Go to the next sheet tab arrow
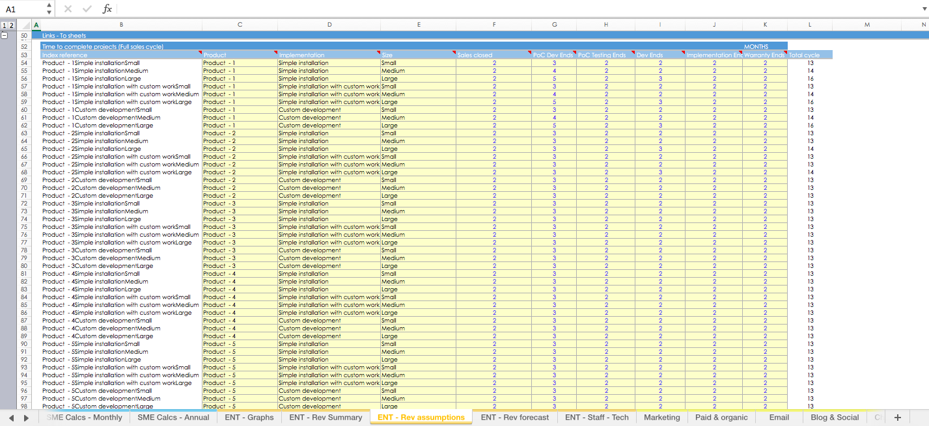This screenshot has width=929, height=426. 26,418
